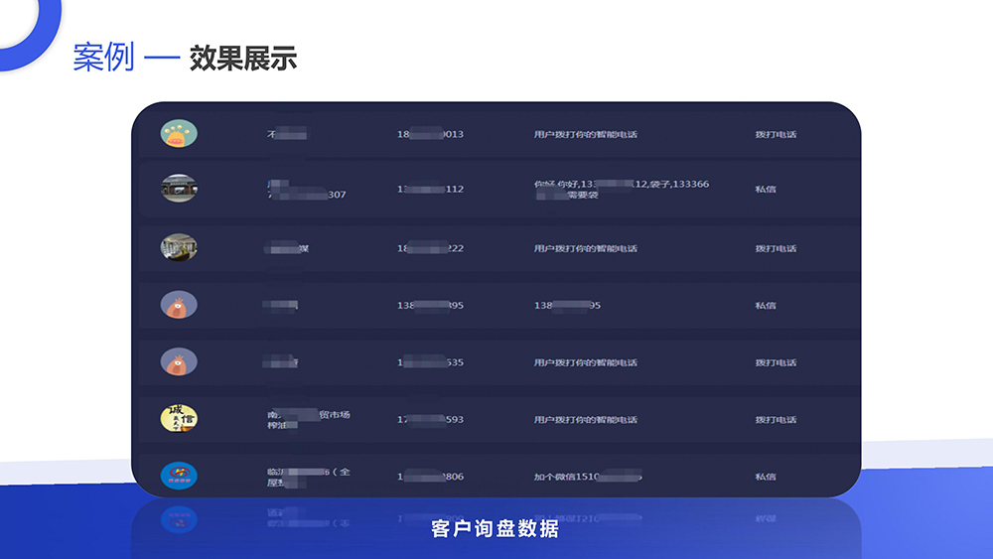The height and width of the screenshot is (559, 993).
Task: Click 用户拨打你的智能电话 in the first row
Action: [585, 134]
